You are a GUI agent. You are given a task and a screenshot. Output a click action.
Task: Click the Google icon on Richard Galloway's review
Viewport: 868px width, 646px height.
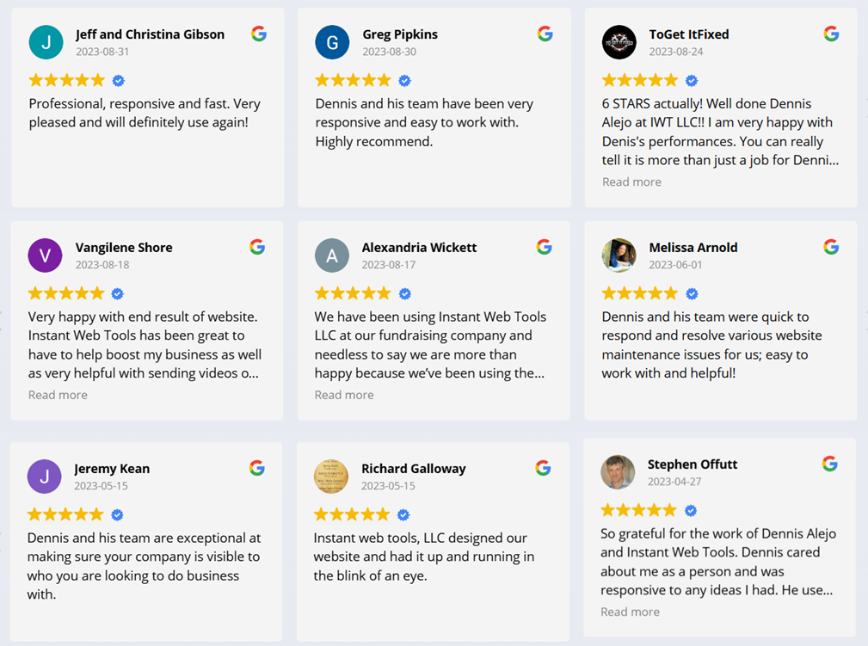pos(543,467)
